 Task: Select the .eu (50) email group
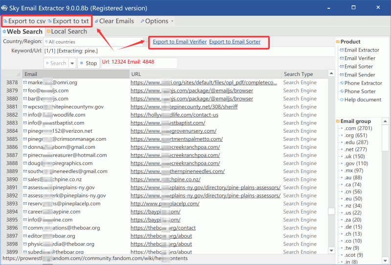pyautogui.click(x=353, y=198)
